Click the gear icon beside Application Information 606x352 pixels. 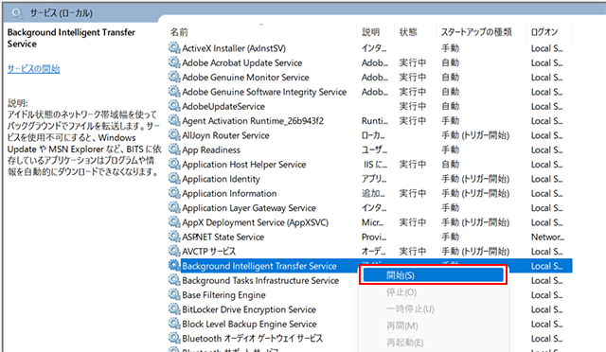click(174, 193)
